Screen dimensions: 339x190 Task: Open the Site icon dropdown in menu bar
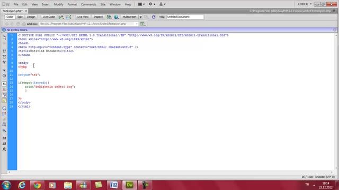(163, 4)
